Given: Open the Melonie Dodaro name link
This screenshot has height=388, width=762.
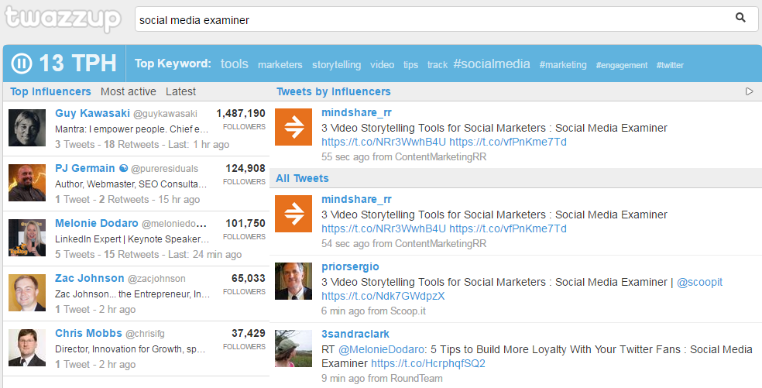Looking at the screenshot, I should click(x=97, y=223).
